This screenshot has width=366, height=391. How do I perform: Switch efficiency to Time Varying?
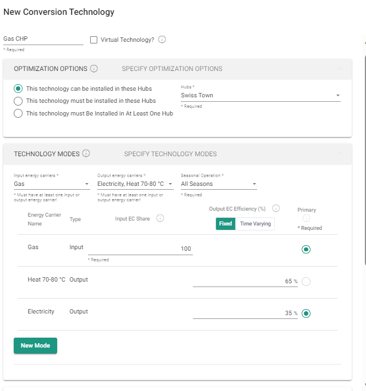coord(255,224)
